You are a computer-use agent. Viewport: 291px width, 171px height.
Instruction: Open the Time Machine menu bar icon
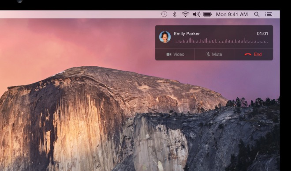pyautogui.click(x=164, y=14)
